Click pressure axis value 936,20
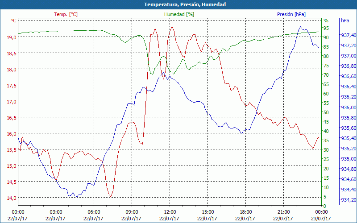 [x=349, y=97]
